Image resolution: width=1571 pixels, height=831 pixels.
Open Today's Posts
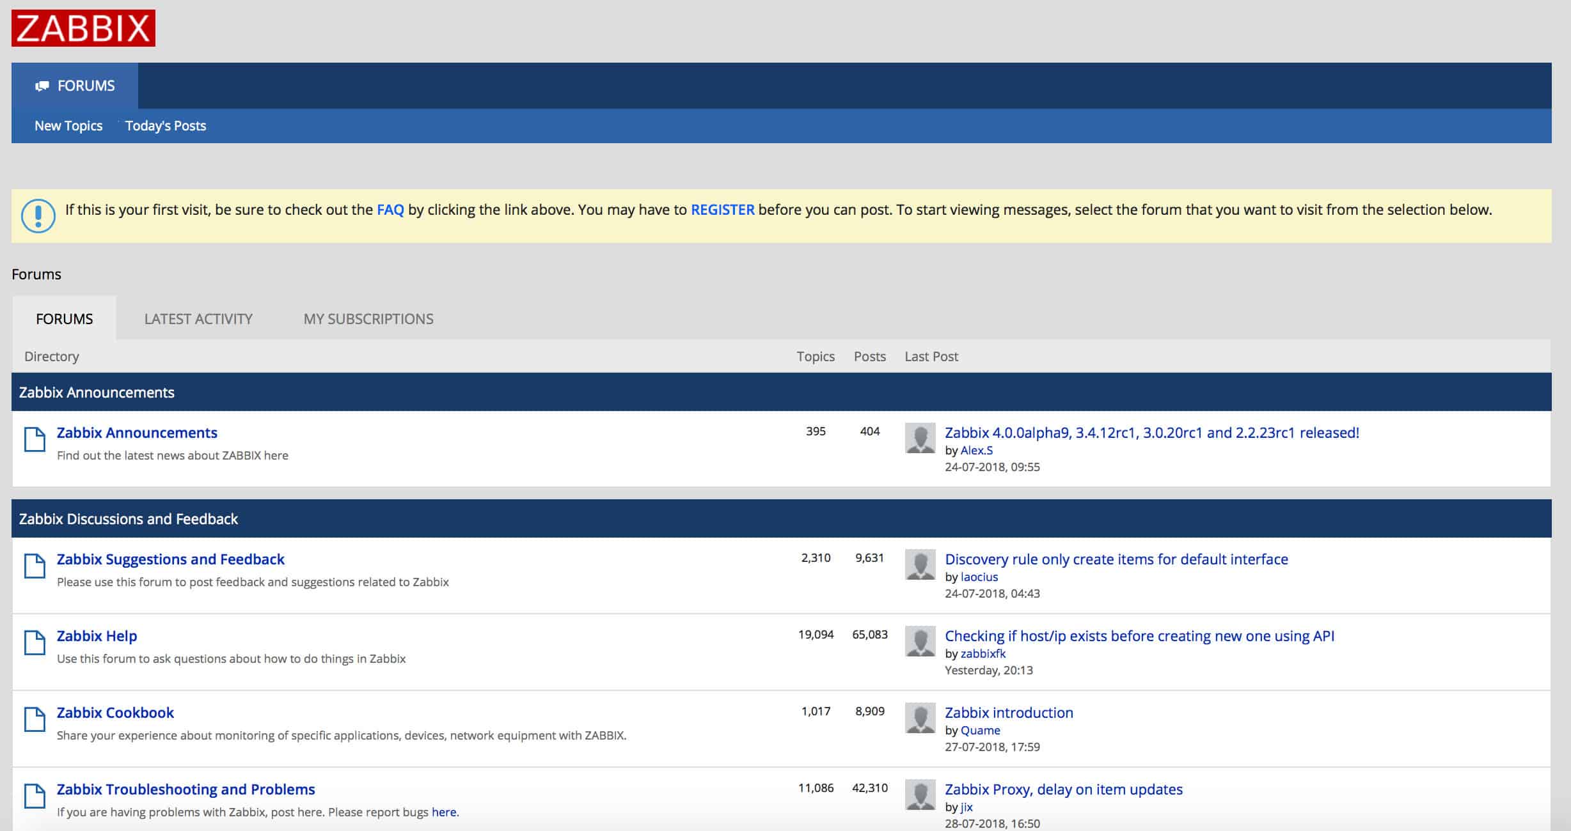166,126
